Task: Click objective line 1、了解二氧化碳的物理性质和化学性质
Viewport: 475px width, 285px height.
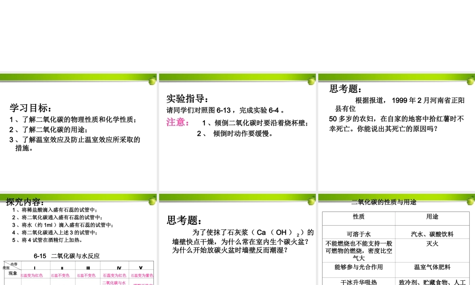Action: [73, 120]
